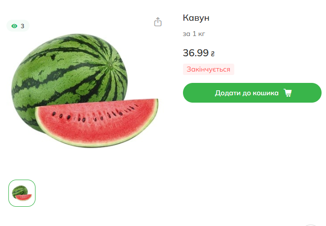This screenshot has width=326, height=226.
Task: Click the green eye views icon
Action: click(x=14, y=26)
